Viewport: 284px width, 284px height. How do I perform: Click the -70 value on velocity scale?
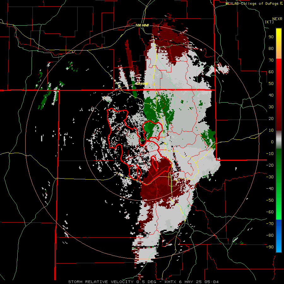click(x=270, y=223)
